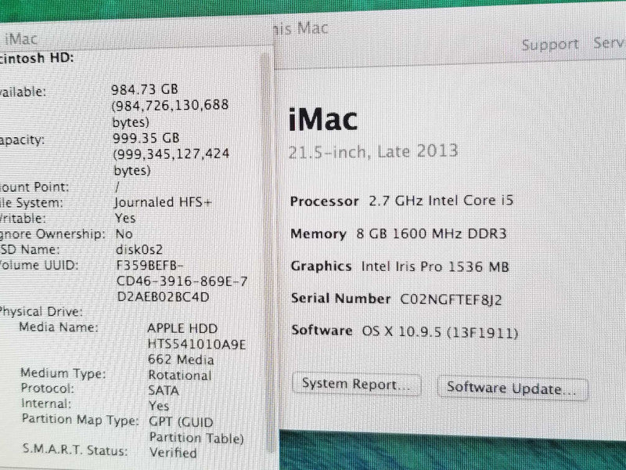Click the Ignore Ownership value No
This screenshot has width=626, height=470.
coord(124,233)
